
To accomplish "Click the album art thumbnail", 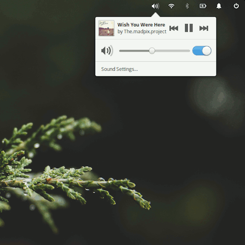I will pyautogui.click(x=106, y=28).
